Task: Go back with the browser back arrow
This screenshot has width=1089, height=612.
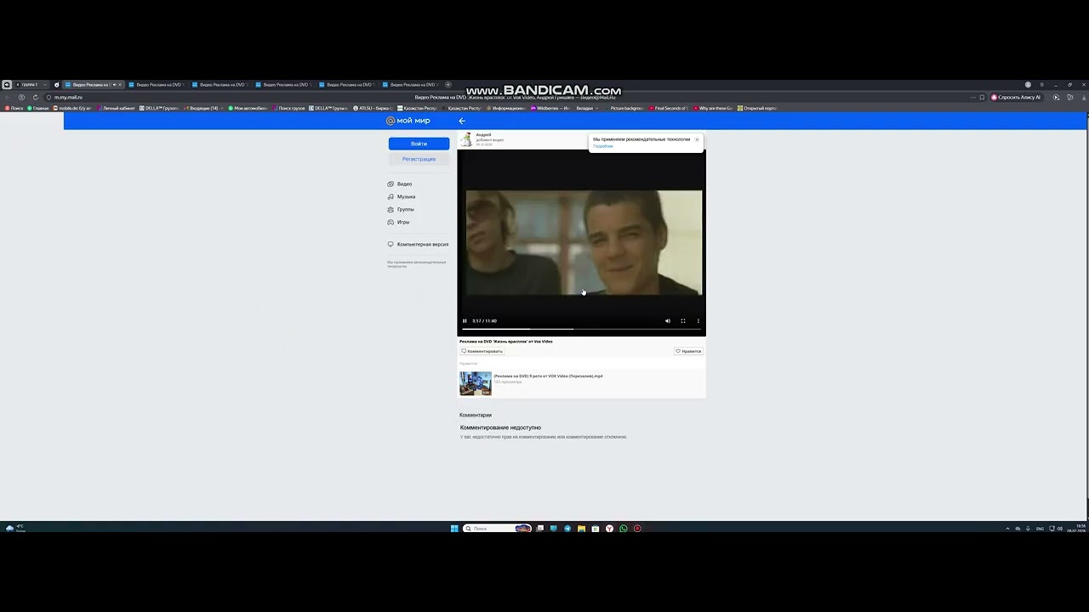Action: click(7, 97)
